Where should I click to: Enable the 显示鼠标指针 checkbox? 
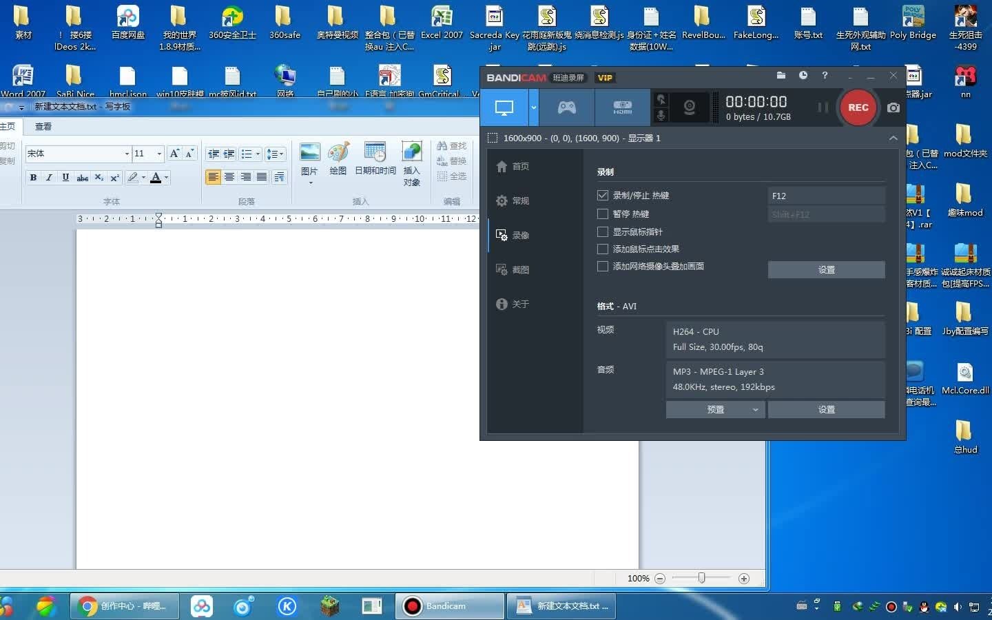[x=603, y=231]
